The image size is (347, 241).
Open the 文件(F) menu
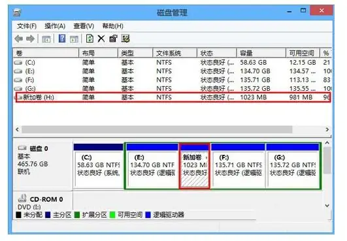click(27, 26)
